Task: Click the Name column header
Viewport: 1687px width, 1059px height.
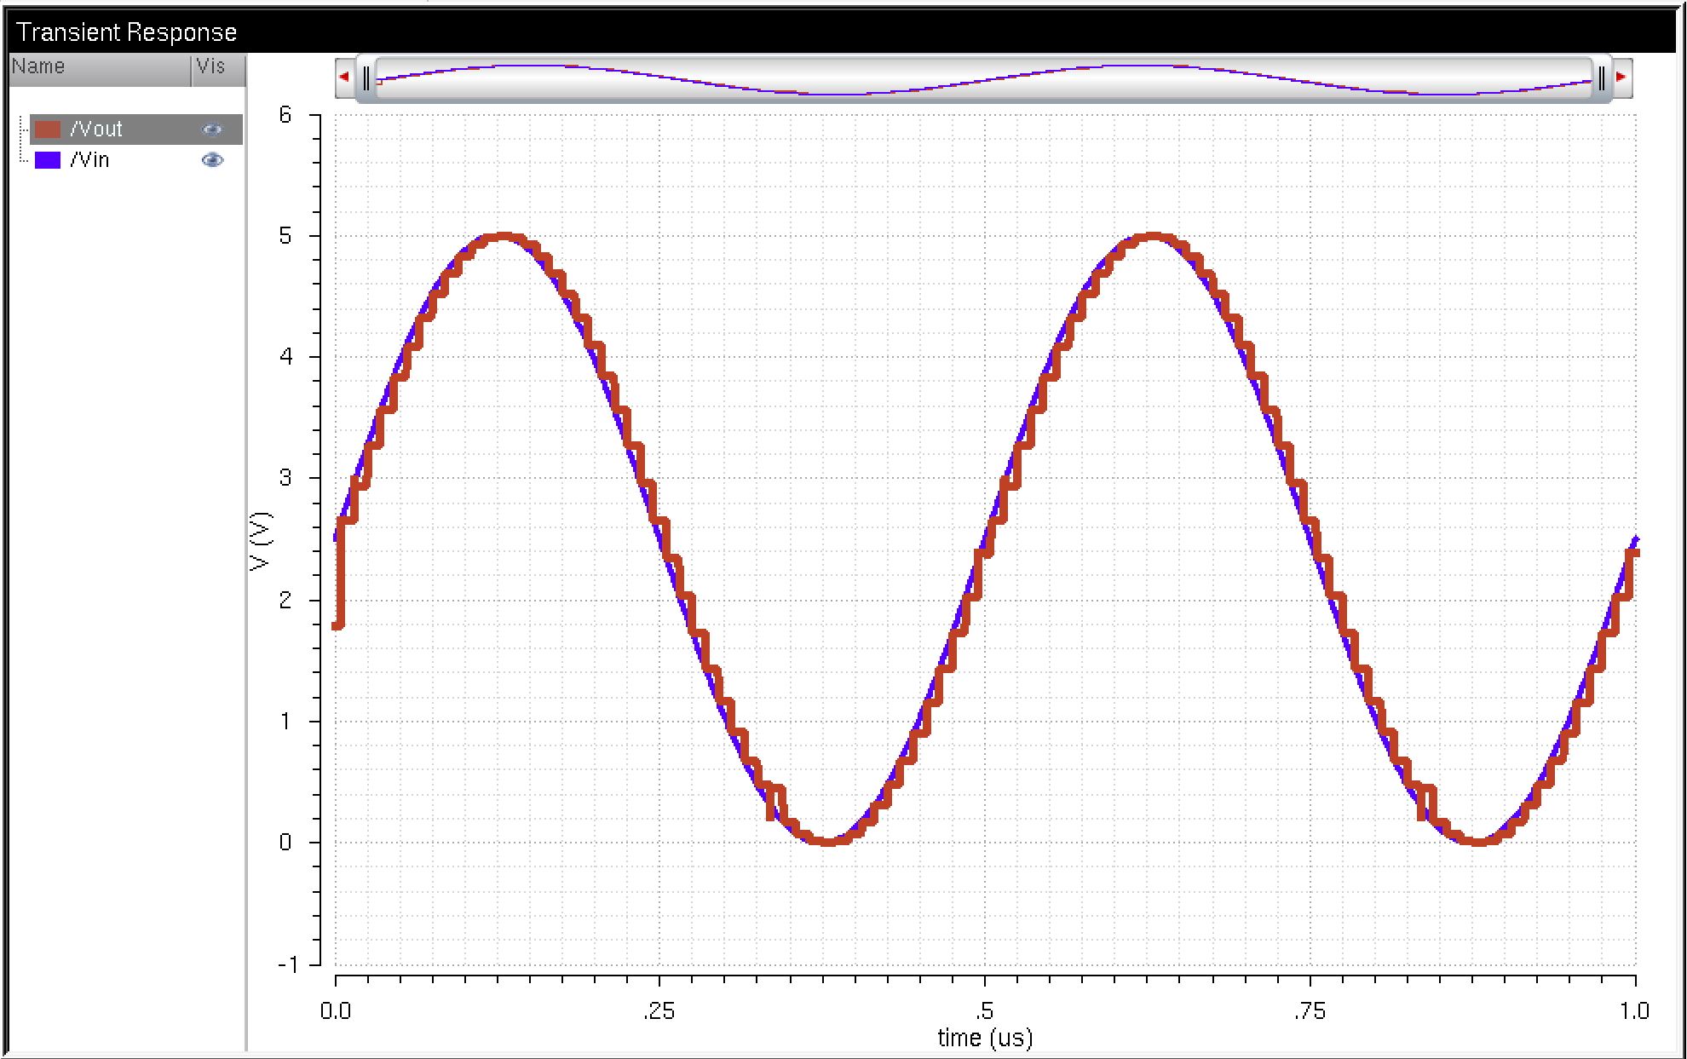Action: 100,70
